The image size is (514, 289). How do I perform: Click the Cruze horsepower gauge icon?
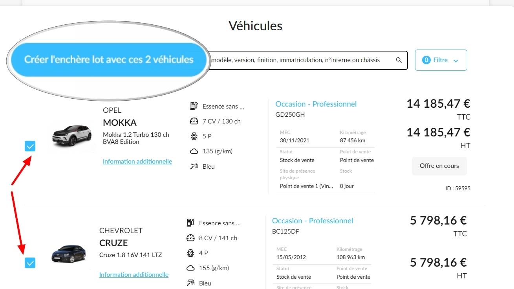tap(190, 238)
